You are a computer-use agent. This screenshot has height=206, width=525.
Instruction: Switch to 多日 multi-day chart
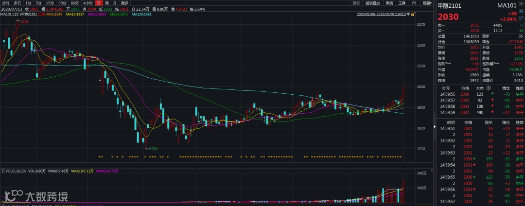17,3
